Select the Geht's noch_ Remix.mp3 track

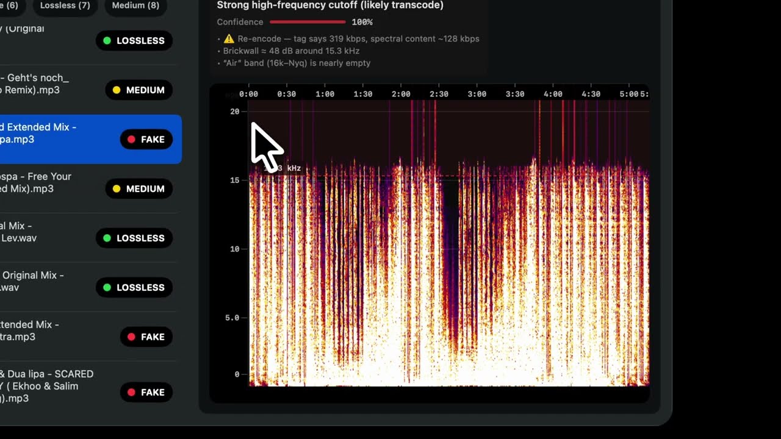pos(88,90)
